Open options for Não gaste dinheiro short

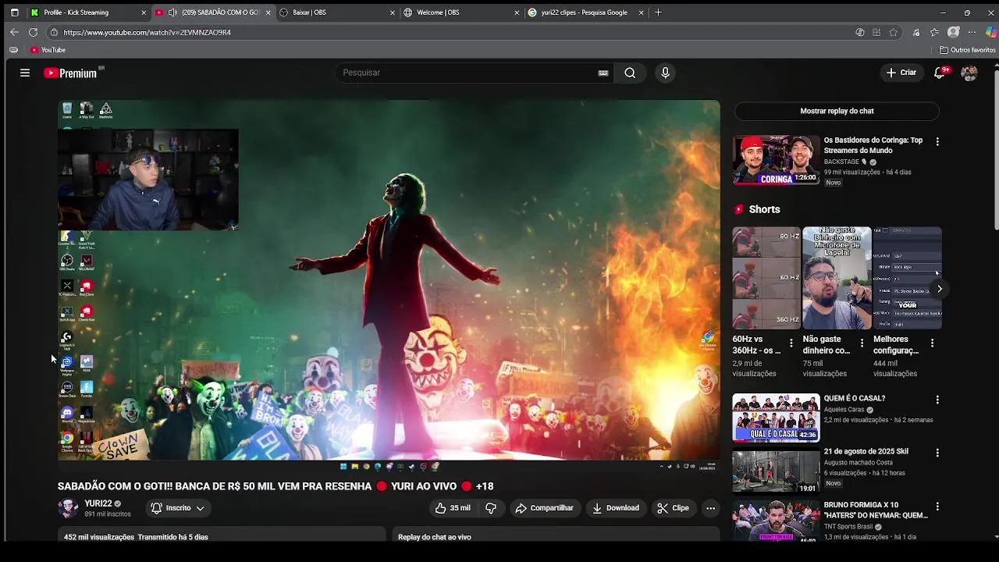click(862, 343)
